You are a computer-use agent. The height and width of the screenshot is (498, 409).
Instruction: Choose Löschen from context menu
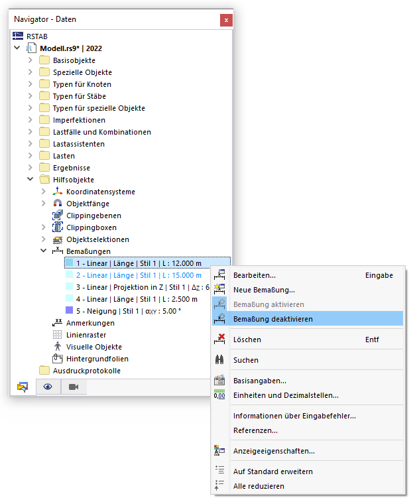click(308, 340)
